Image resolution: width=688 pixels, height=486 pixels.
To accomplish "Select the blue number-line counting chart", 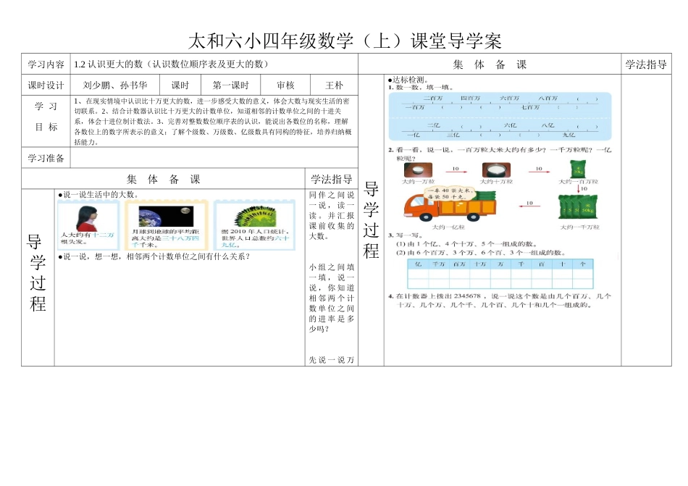I will (500, 116).
